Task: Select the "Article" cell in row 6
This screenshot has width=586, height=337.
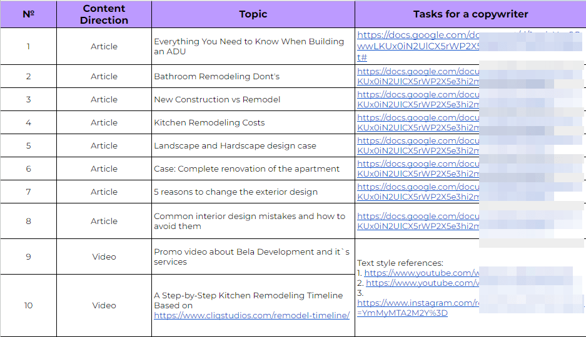Action: [104, 169]
